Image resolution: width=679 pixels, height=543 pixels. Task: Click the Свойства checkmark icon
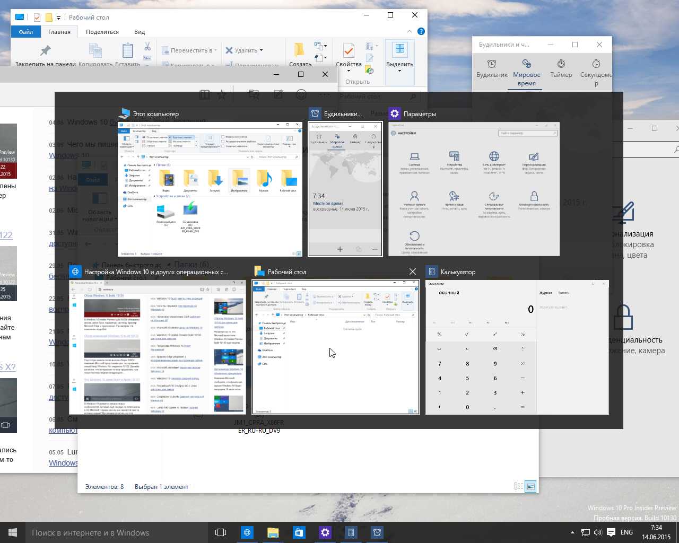pos(349,50)
